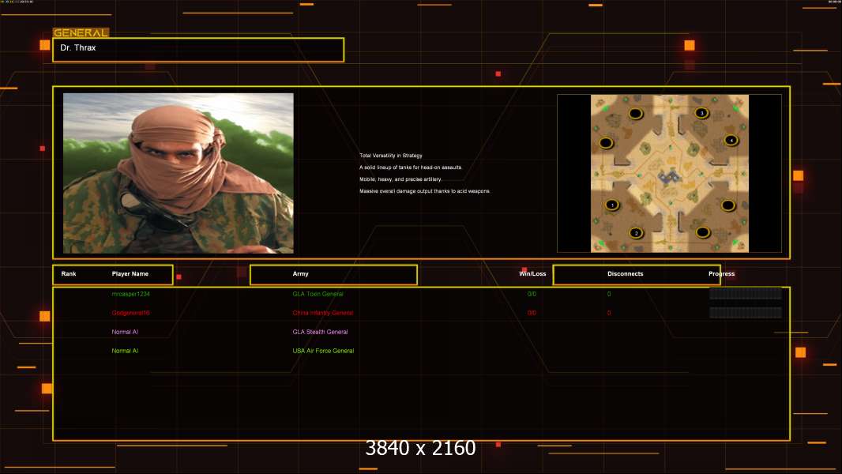Click the Win/Loss column header
This screenshot has height=474, width=842.
tap(532, 274)
